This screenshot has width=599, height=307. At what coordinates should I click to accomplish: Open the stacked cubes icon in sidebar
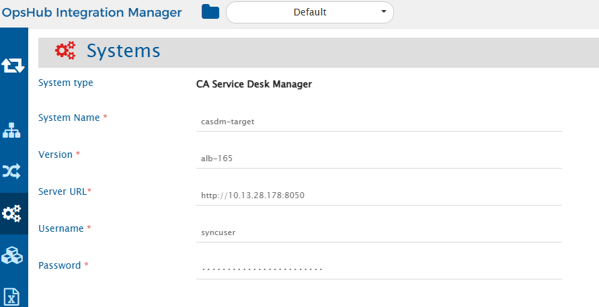point(13,255)
